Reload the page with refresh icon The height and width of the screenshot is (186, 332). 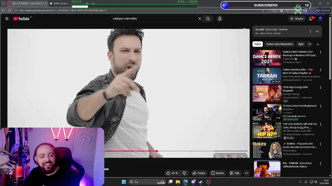[10, 10]
